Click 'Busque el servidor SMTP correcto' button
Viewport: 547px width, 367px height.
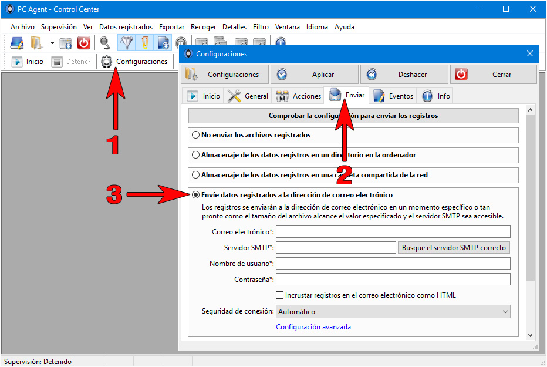pos(454,248)
